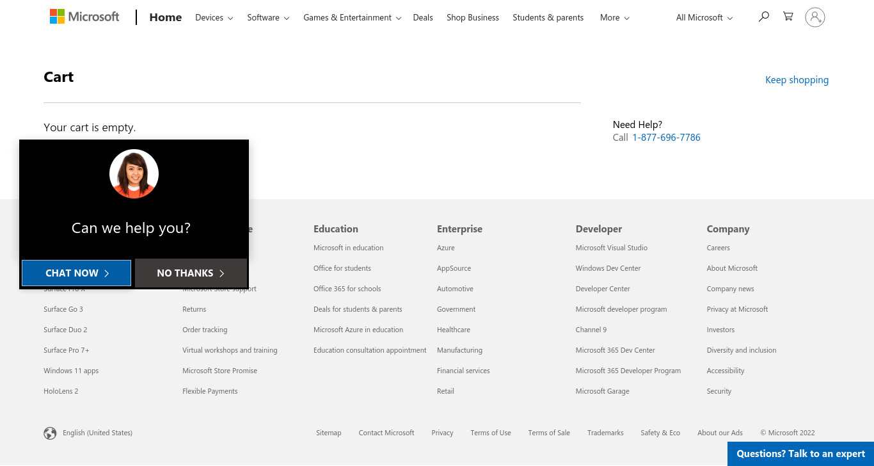Click the globe language icon
This screenshot has height=466, width=874.
50,433
